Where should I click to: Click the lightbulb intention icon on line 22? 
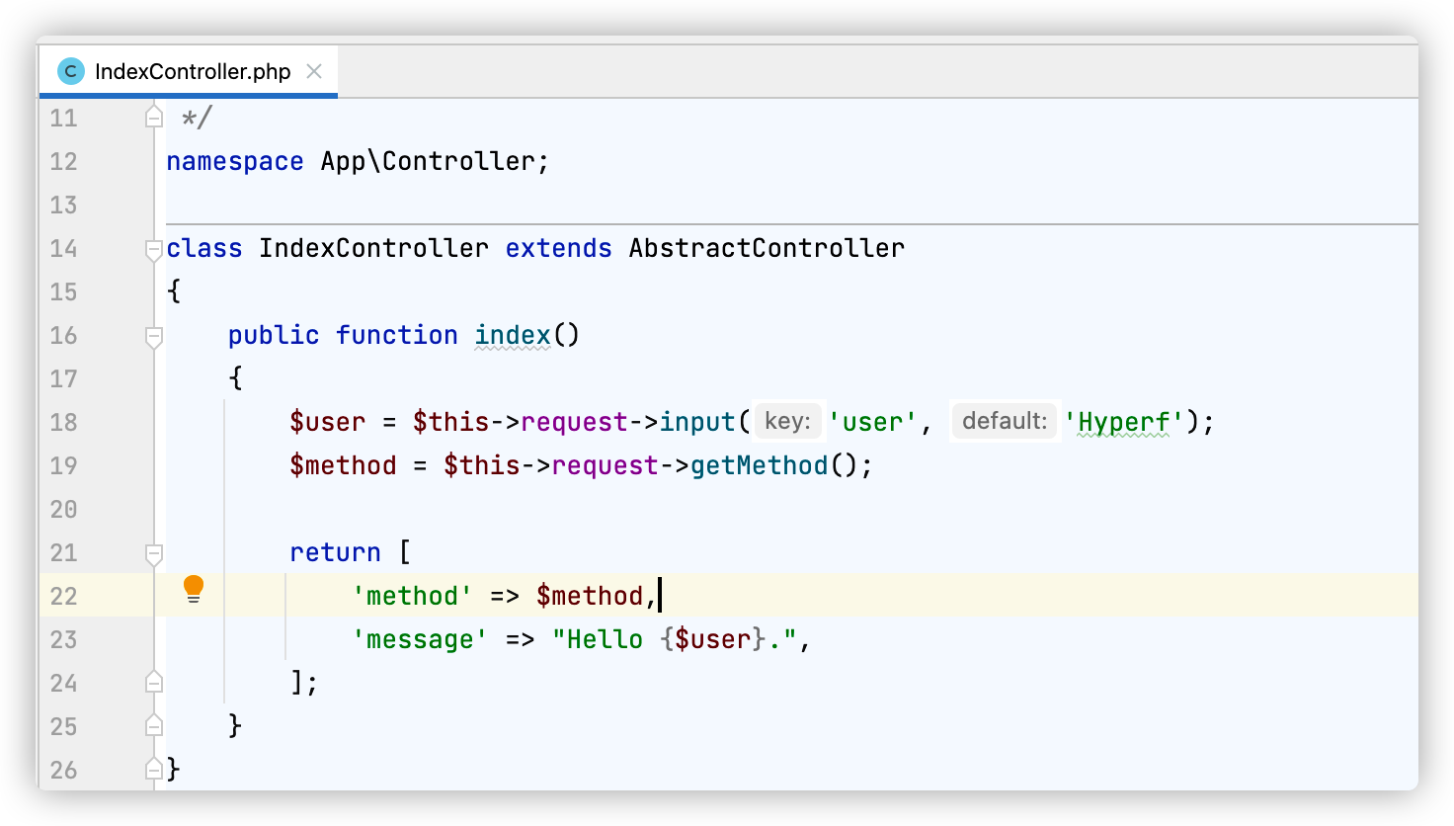(x=193, y=588)
